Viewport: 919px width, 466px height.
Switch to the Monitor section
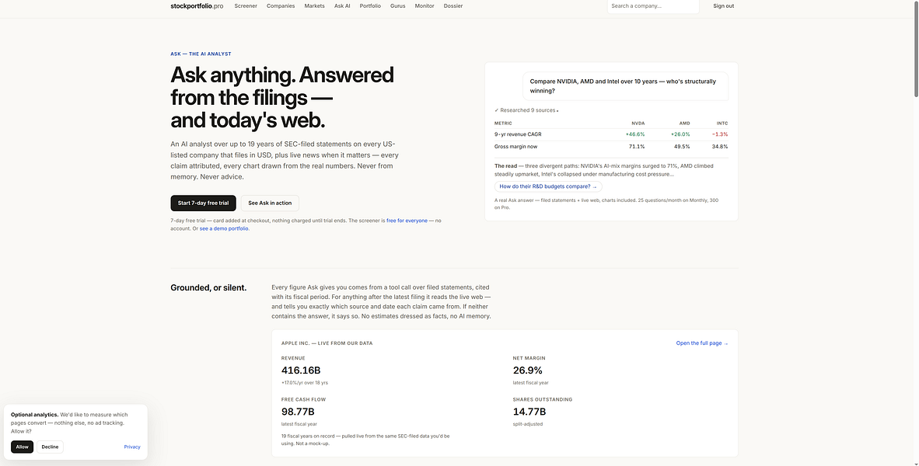[425, 6]
